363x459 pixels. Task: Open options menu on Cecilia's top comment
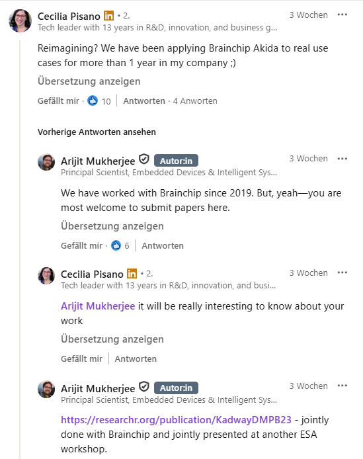coord(342,15)
